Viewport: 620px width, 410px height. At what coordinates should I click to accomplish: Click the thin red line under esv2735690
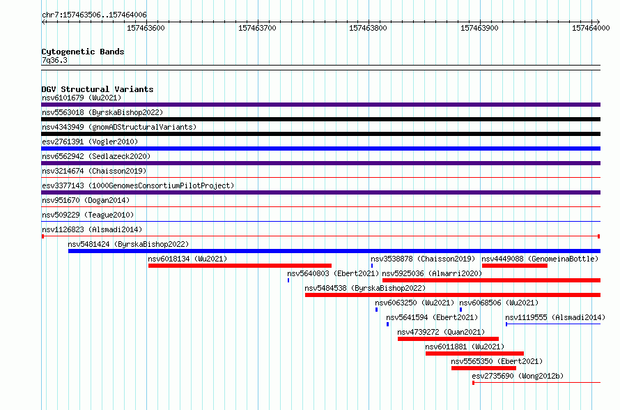pyautogui.click(x=536, y=383)
